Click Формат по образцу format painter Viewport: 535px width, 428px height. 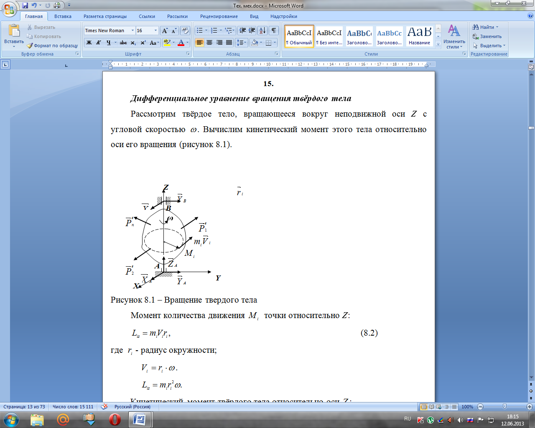pos(52,46)
